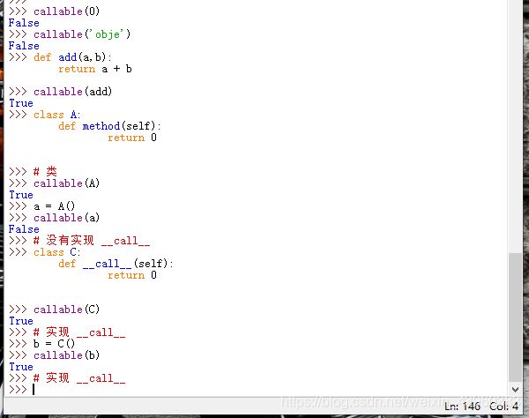Screen dimensions: 529x418
Task: Click the def __call__(self): line
Action: (116, 264)
